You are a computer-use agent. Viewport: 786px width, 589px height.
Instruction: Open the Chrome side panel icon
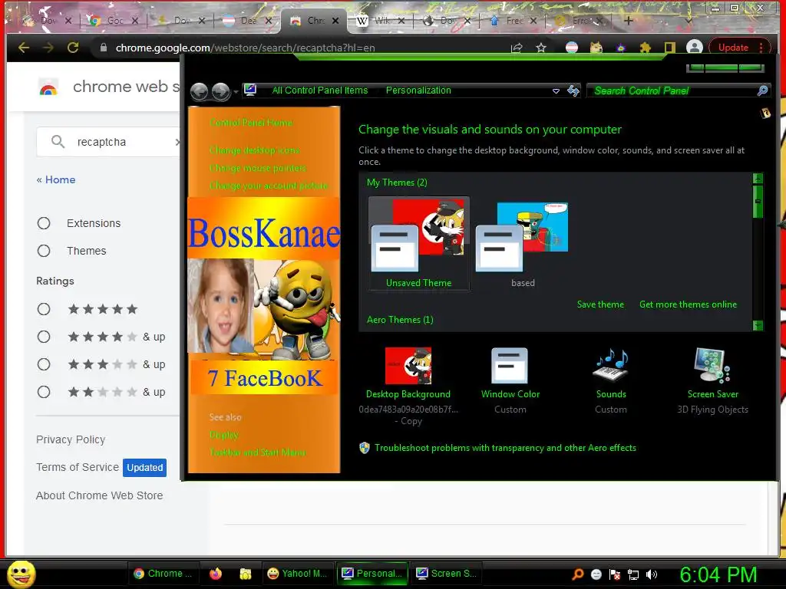[x=669, y=48]
